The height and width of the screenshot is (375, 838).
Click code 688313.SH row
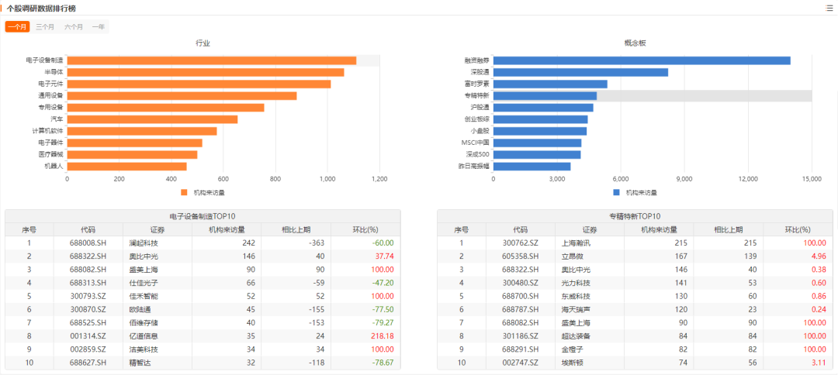88,283
